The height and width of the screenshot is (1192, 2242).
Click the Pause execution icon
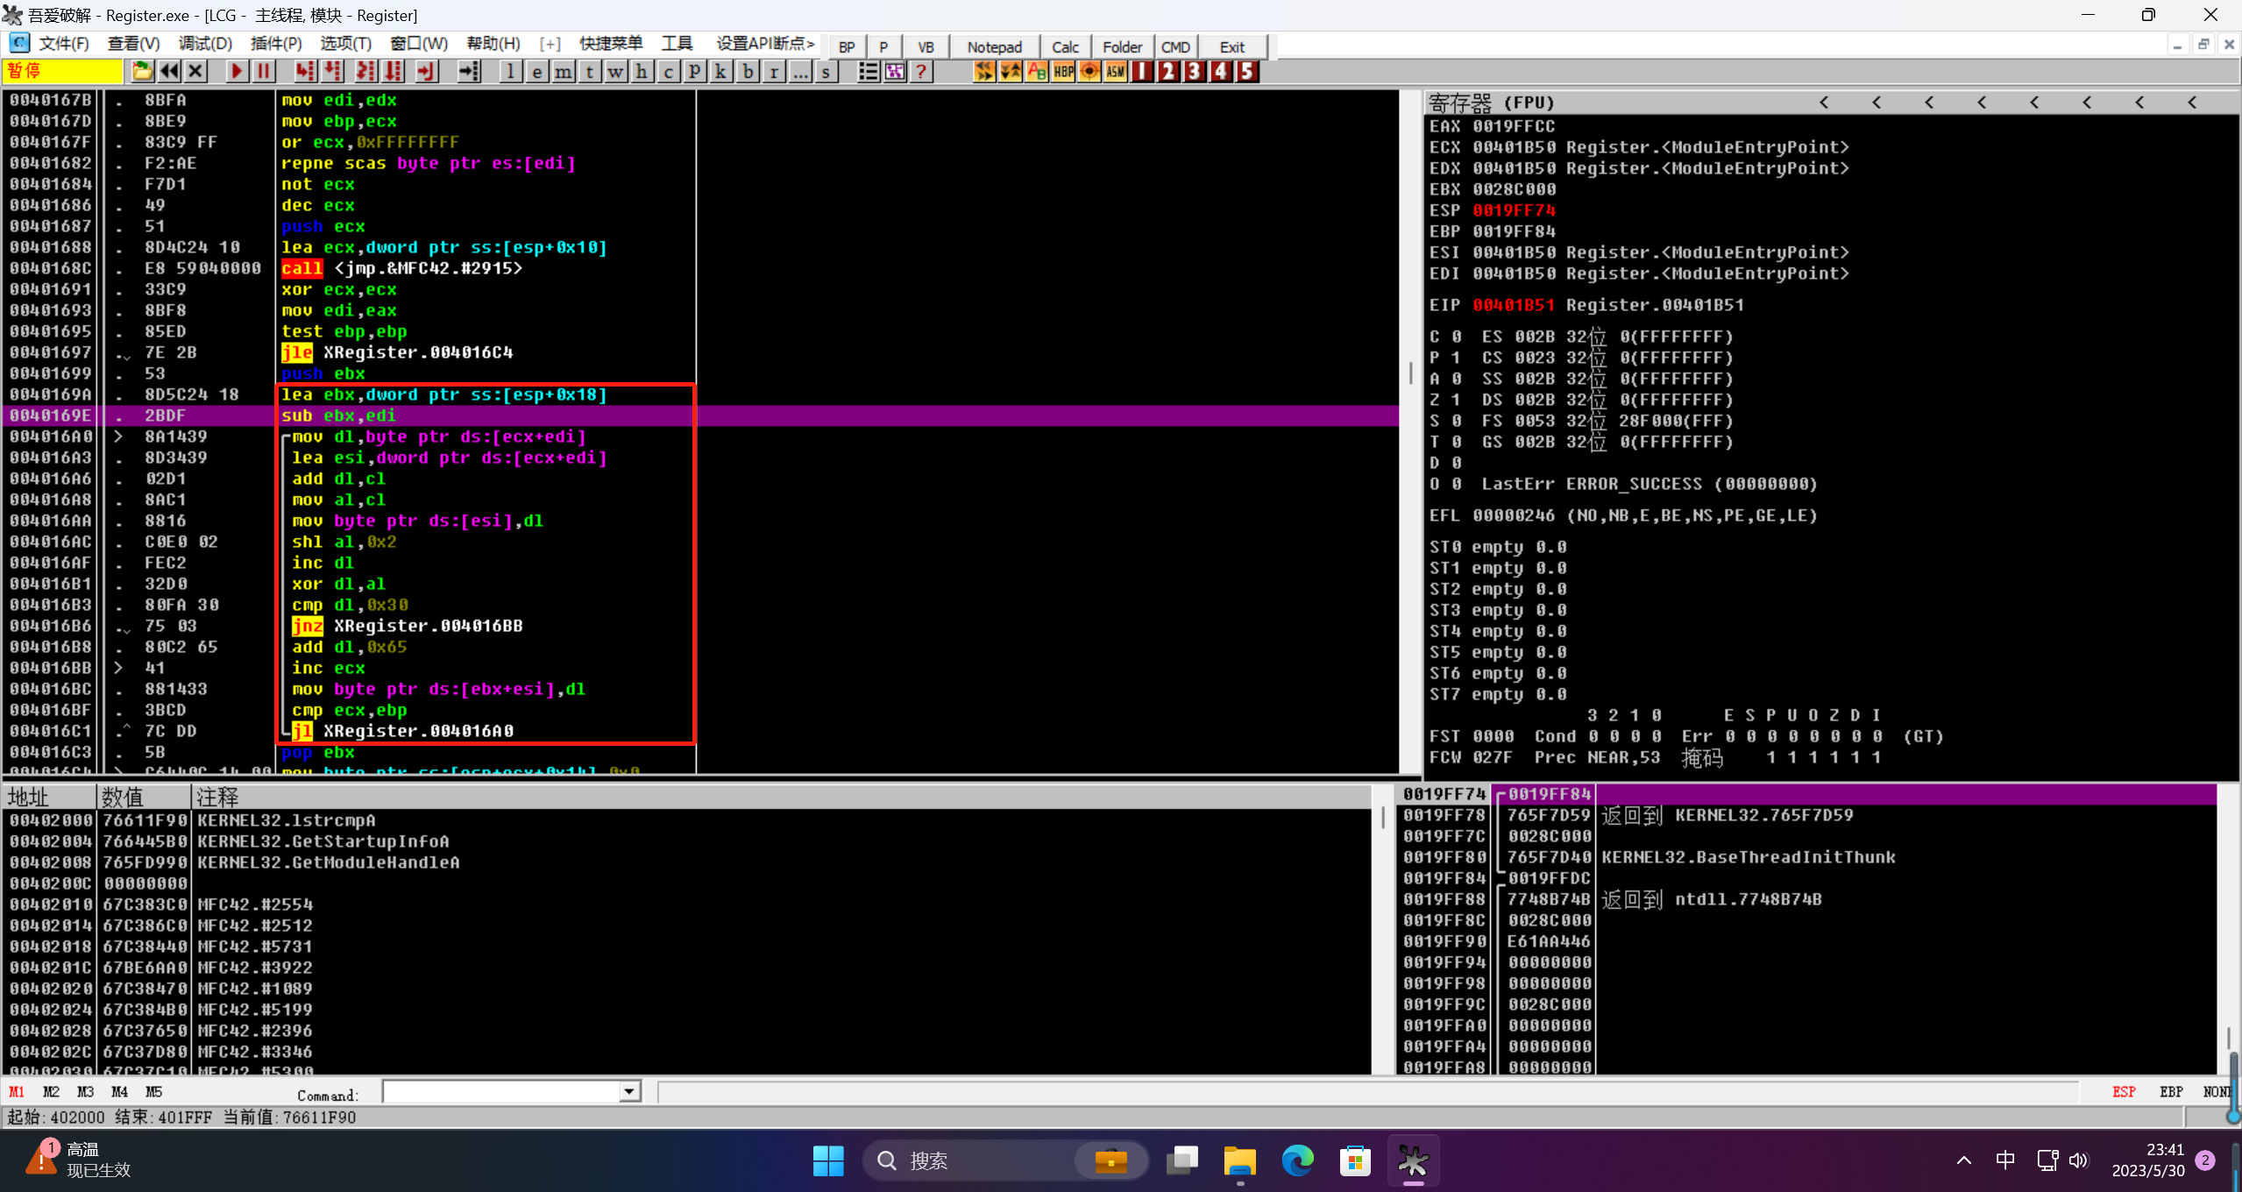[x=263, y=71]
